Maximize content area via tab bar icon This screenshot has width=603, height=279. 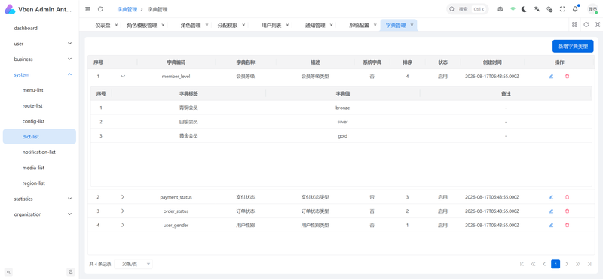tap(598, 25)
